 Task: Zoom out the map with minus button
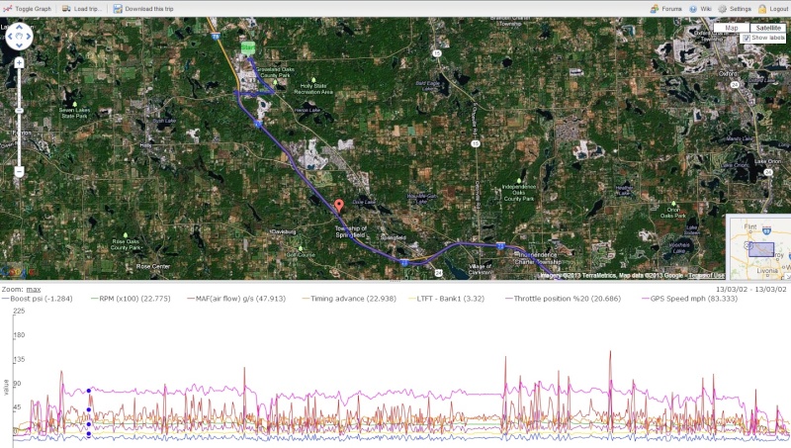pos(19,172)
